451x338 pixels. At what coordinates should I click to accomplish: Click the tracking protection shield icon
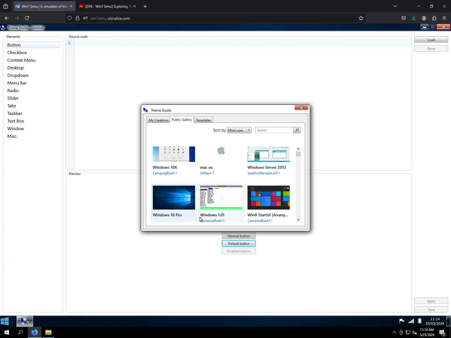pos(70,18)
